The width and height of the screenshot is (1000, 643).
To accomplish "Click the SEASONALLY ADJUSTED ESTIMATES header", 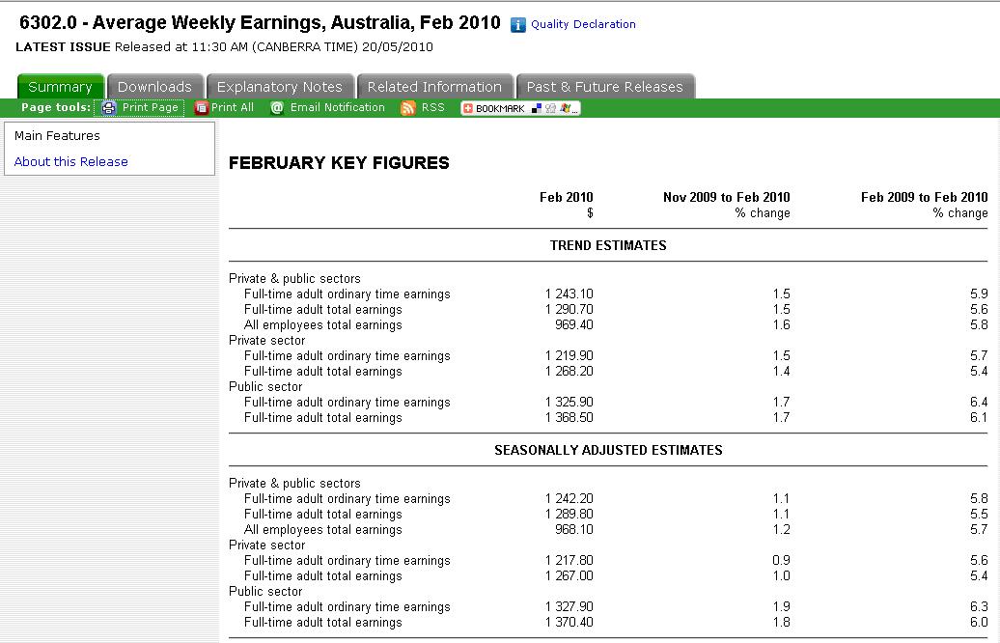I will 608,450.
